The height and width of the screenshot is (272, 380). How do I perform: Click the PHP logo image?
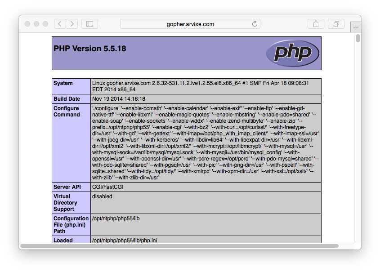pos(292,53)
